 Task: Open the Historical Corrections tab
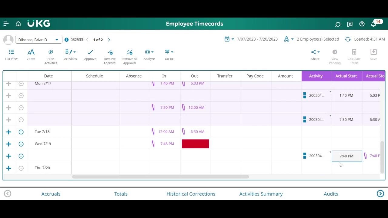click(x=191, y=194)
